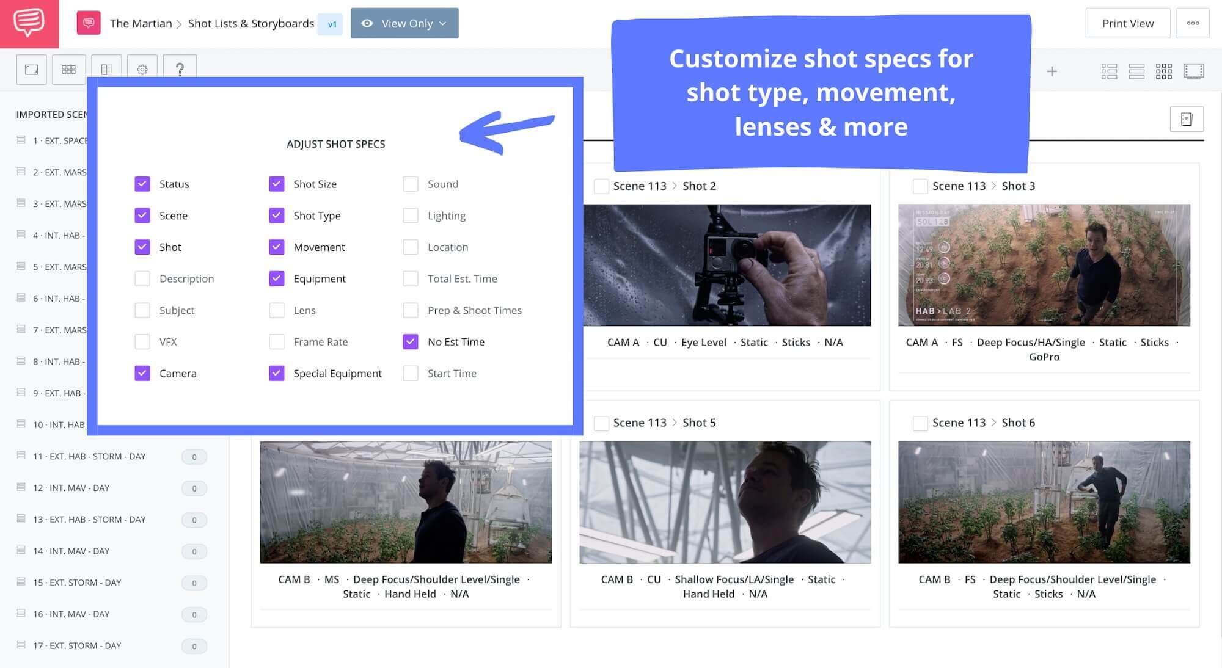Enable the VFX spec checkbox
This screenshot has height=668, width=1222.
click(142, 342)
